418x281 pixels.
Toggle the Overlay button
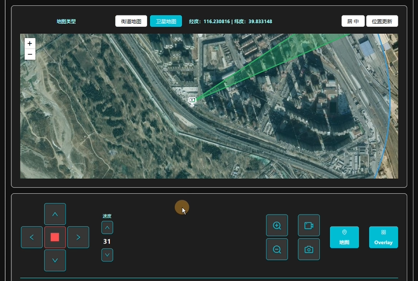coord(383,237)
